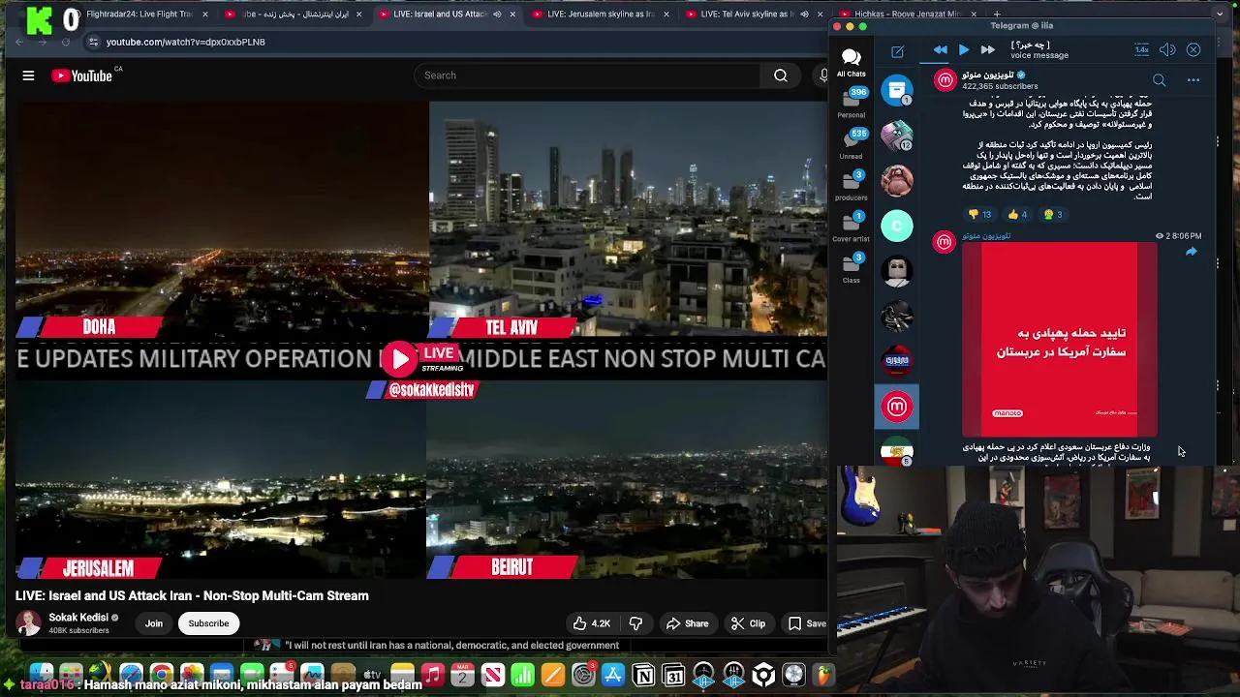Launch App Store from the Dock

(613, 675)
